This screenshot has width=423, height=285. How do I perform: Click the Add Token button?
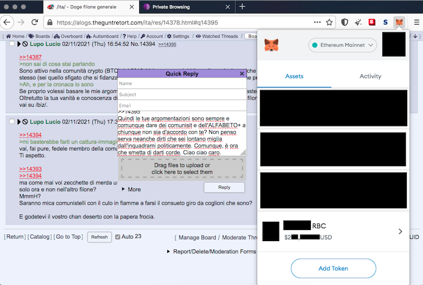click(334, 268)
